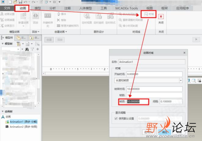This screenshot has width=202, height=141.
Task: Click the 新建动画 ribbon button
Action: [23, 19]
